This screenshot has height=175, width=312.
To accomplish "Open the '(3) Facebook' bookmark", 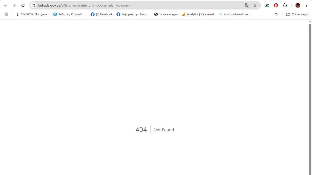I will 102,15.
